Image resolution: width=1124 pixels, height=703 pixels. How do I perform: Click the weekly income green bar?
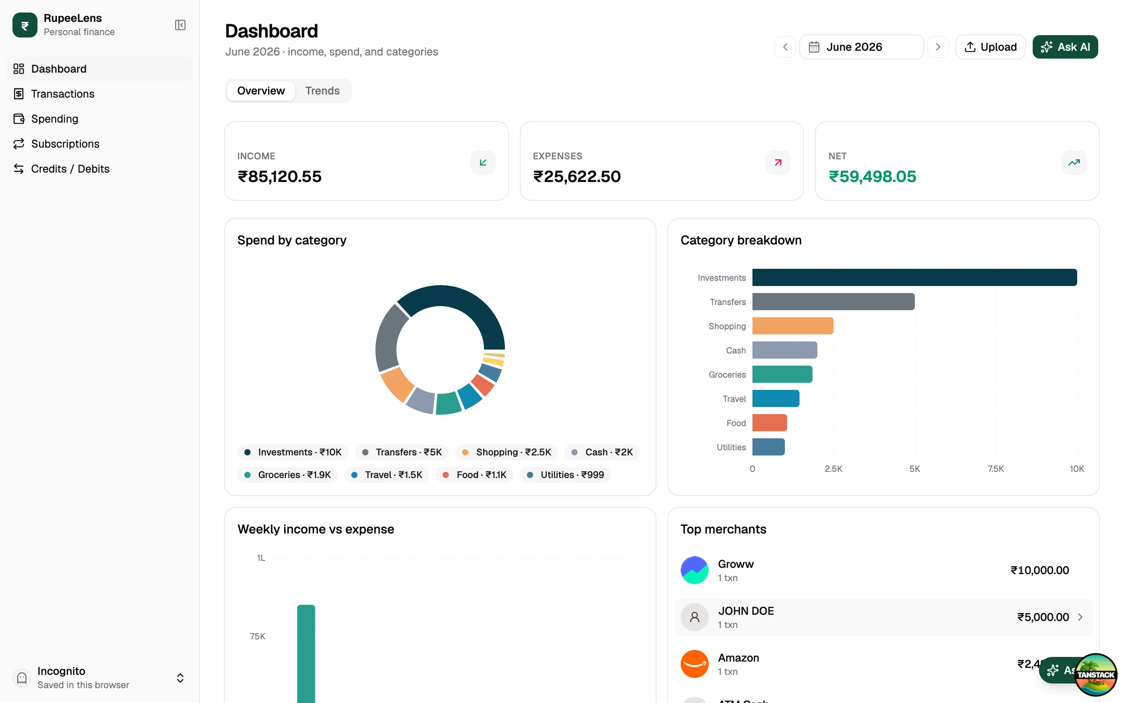(x=306, y=654)
